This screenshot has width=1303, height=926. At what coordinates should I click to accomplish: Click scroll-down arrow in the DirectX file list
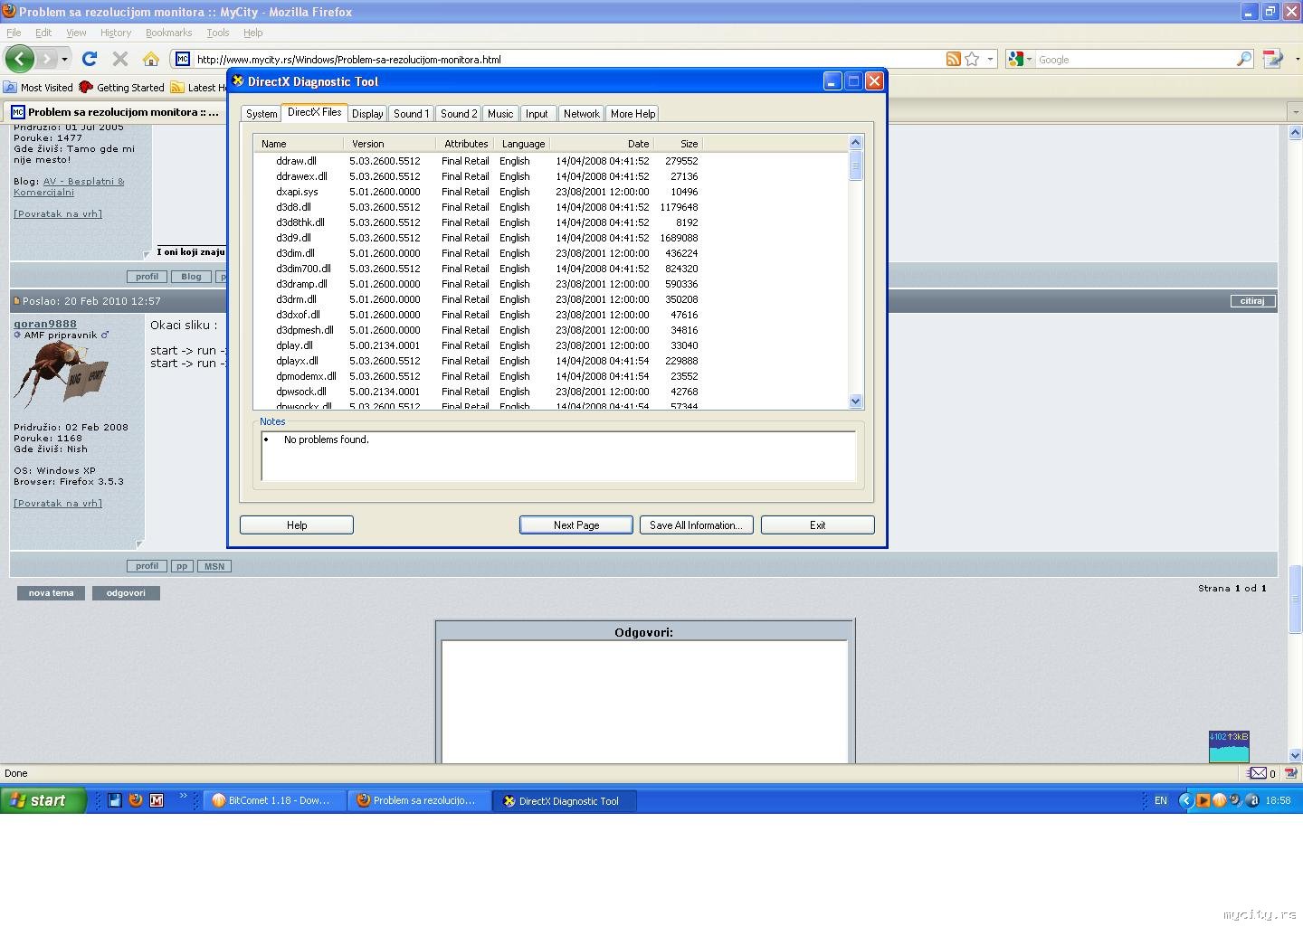tap(856, 402)
